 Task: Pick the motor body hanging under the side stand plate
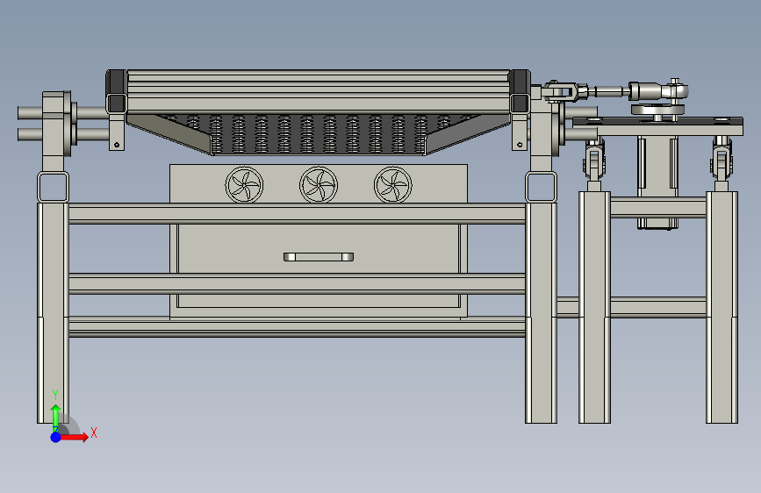pyautogui.click(x=657, y=182)
